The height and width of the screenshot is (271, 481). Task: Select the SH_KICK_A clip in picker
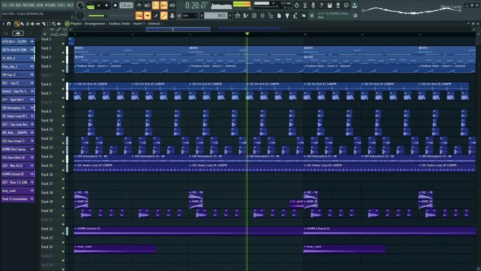[x=18, y=58]
